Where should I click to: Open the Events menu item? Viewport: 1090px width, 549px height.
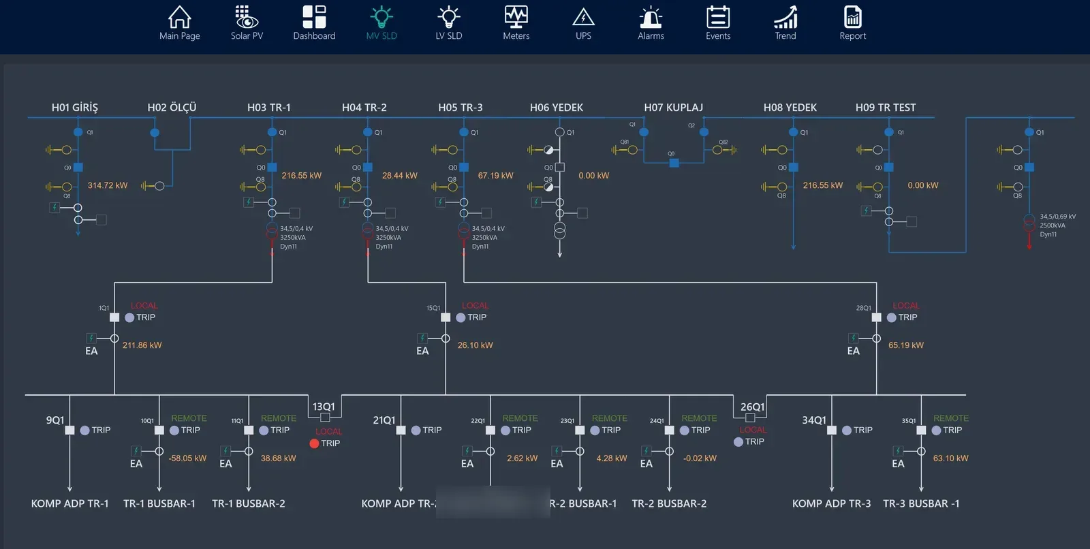[718, 22]
